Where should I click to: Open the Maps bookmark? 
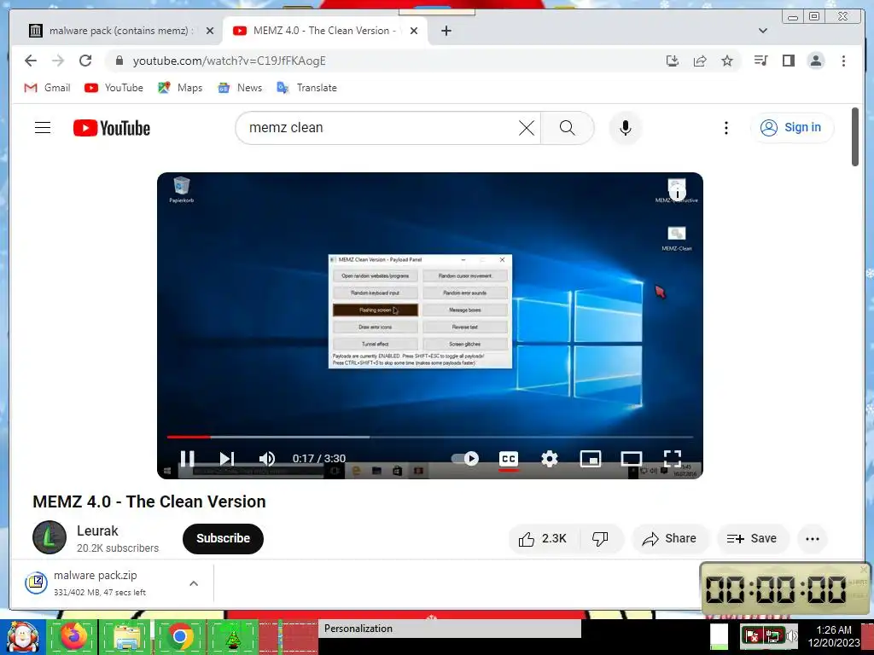point(180,88)
